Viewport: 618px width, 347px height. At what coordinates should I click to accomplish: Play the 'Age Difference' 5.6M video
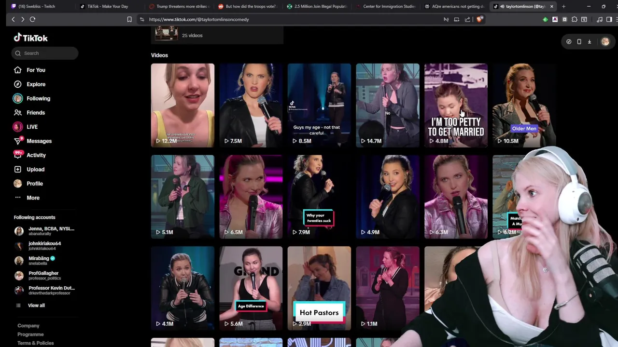pyautogui.click(x=251, y=288)
